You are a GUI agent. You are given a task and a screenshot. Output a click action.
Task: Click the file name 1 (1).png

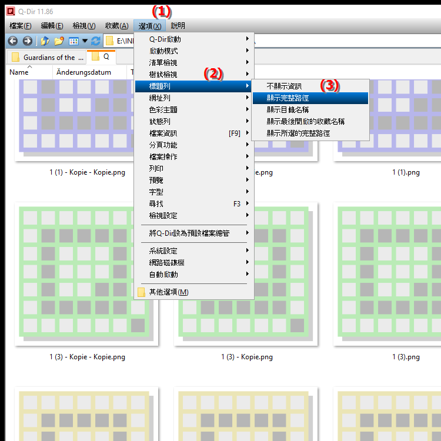(x=406, y=172)
